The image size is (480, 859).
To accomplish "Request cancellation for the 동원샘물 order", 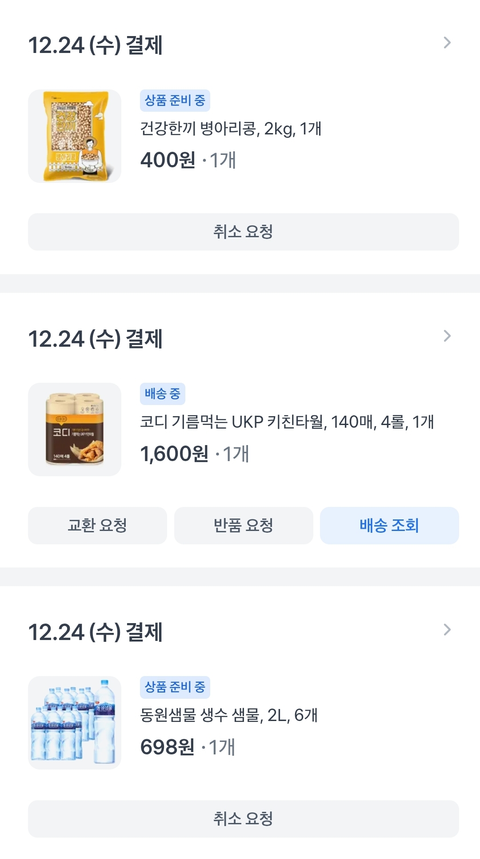I will [x=244, y=819].
